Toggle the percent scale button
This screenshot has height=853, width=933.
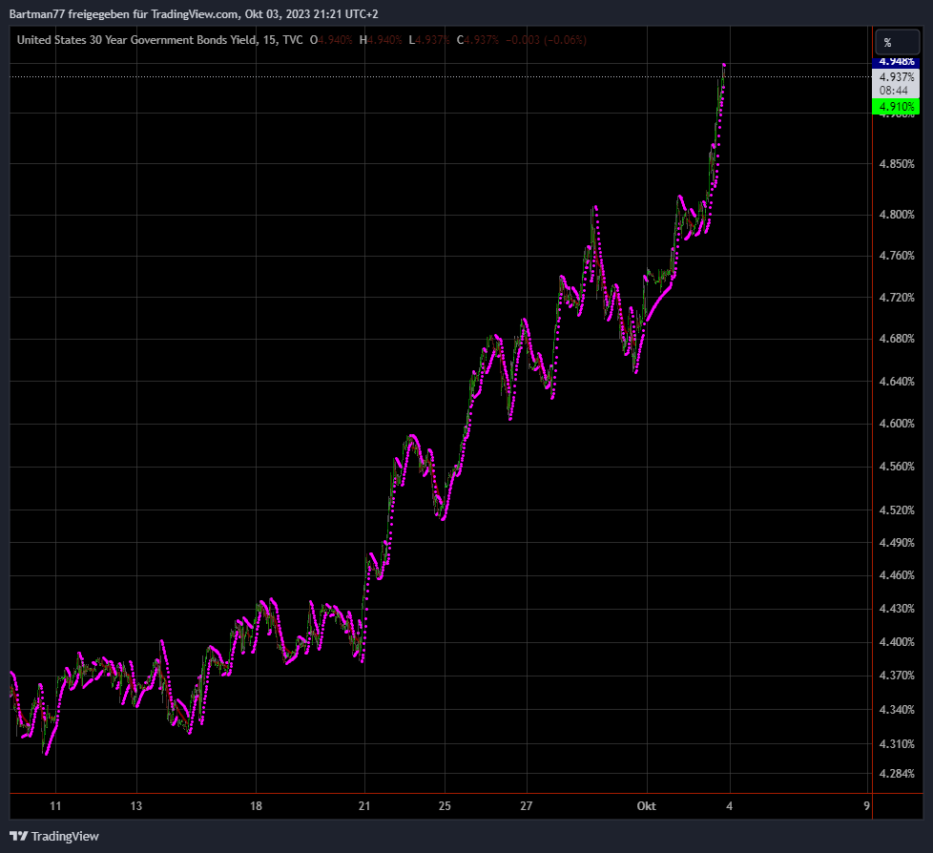coord(887,43)
